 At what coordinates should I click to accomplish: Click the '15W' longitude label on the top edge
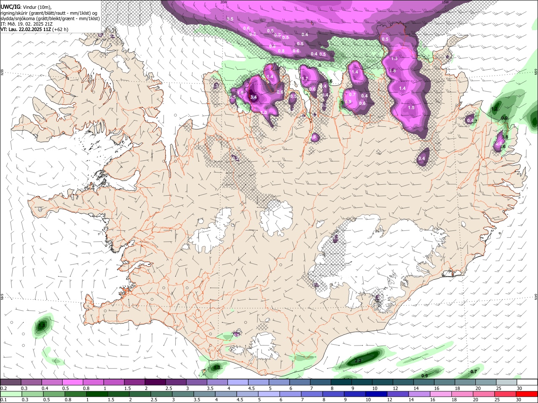[445, 2]
